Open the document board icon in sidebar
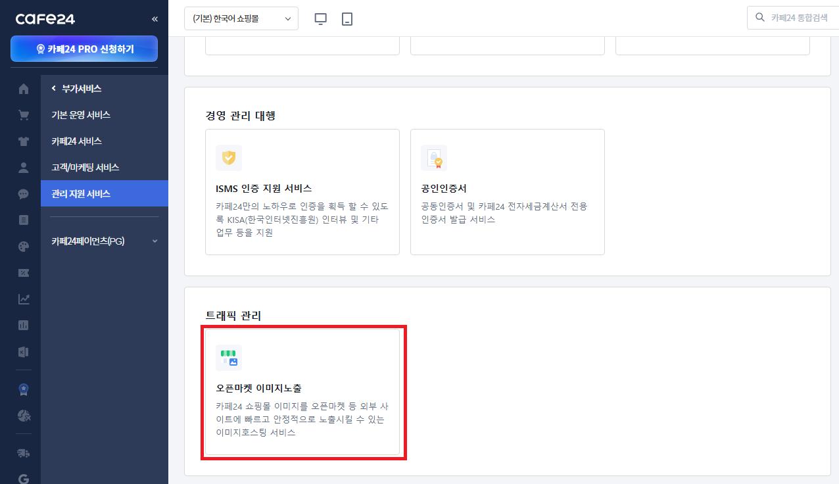Image resolution: width=839 pixels, height=484 pixels. pyautogui.click(x=24, y=220)
